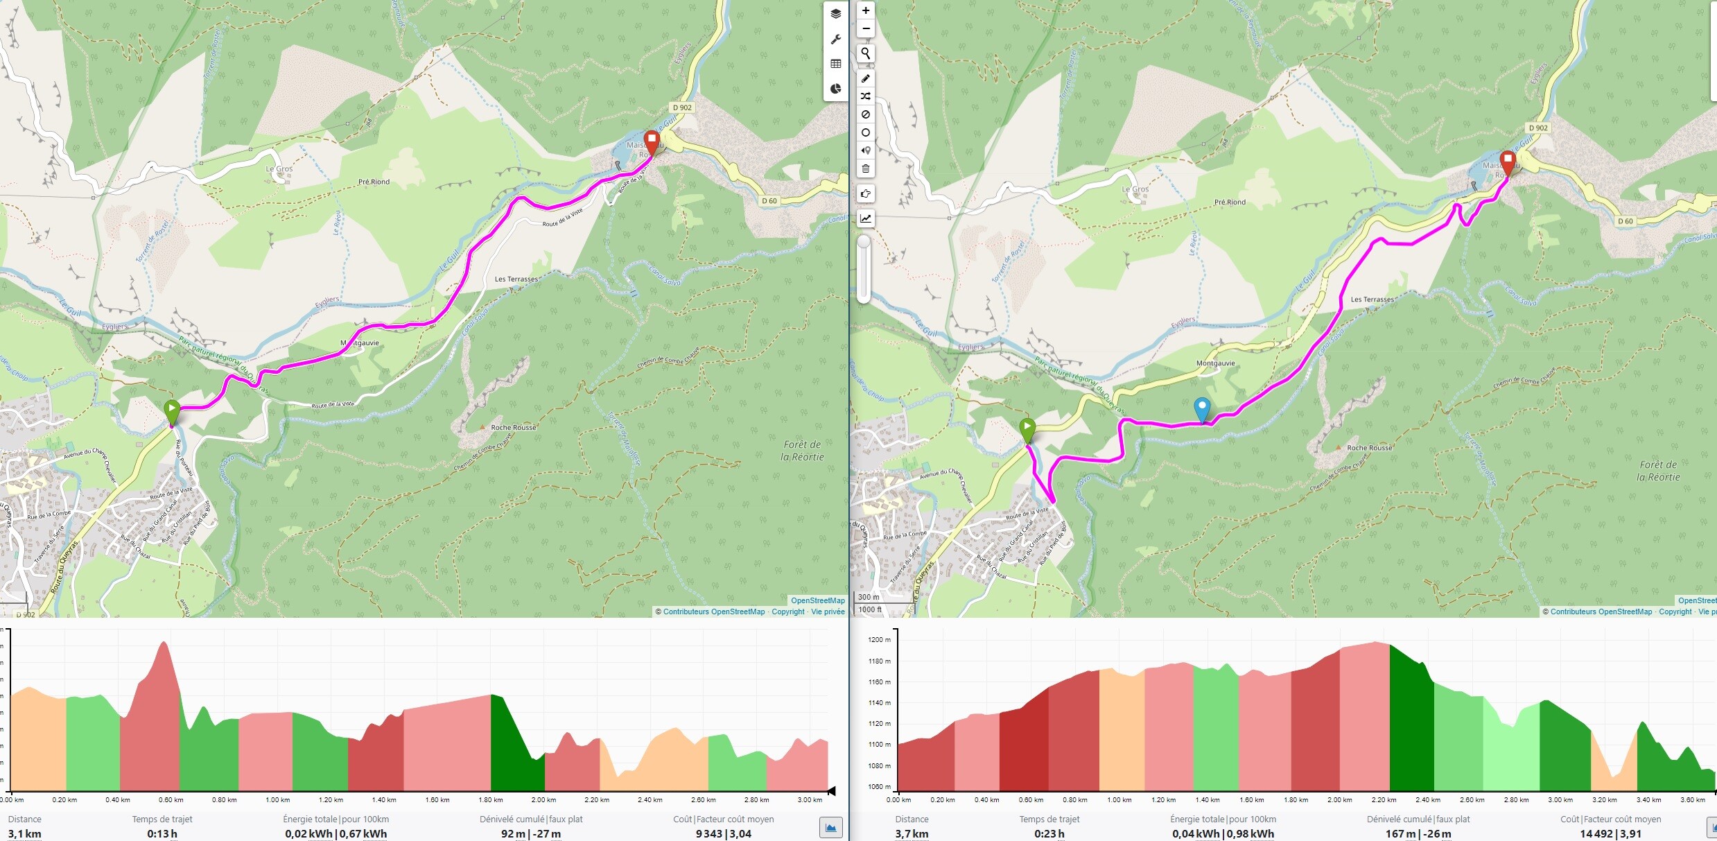The height and width of the screenshot is (841, 1717).
Task: Open location search with magnifier icon
Action: click(x=865, y=53)
